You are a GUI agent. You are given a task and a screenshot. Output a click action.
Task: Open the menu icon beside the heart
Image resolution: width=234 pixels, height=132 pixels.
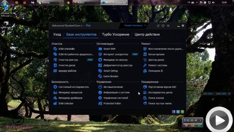click(168, 26)
